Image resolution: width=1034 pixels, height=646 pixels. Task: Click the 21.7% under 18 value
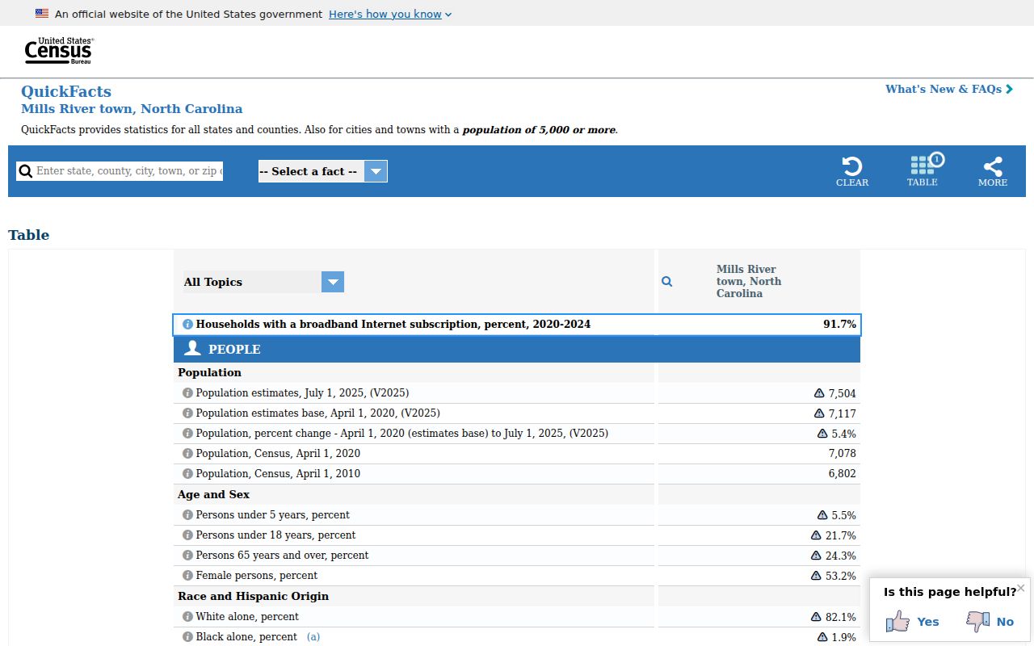pyautogui.click(x=841, y=535)
